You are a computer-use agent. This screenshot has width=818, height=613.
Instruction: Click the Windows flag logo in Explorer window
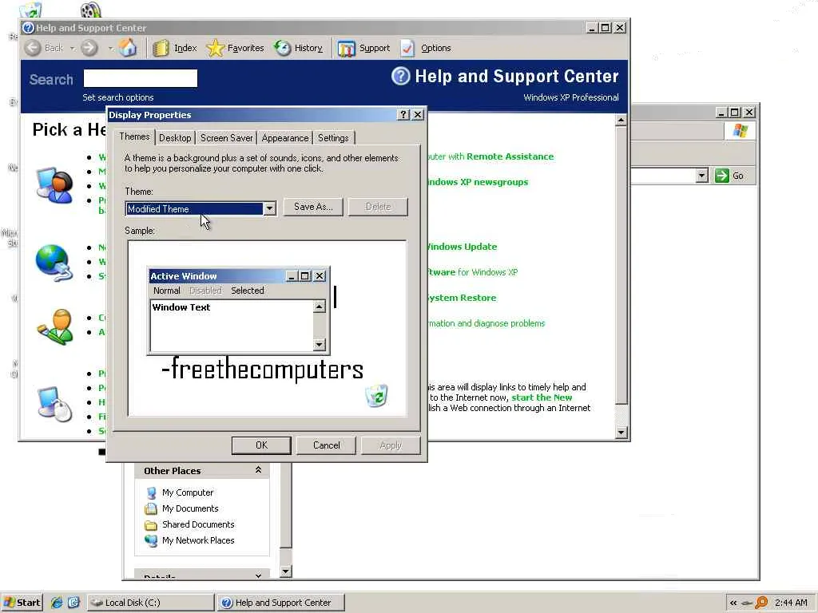[740, 130]
